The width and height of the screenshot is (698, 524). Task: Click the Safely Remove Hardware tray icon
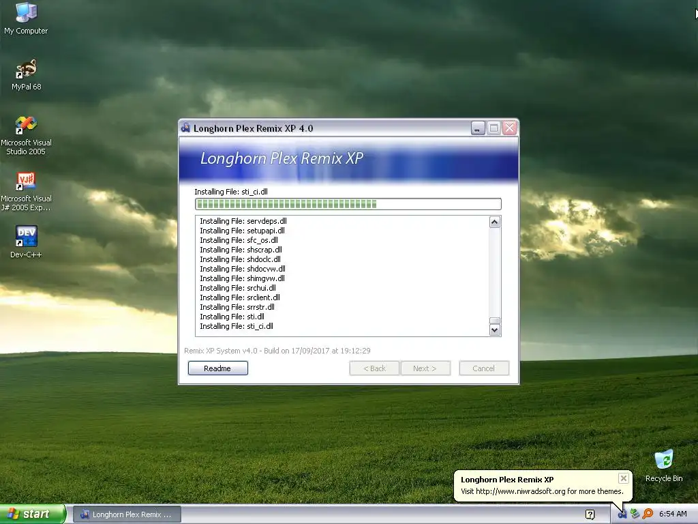click(635, 514)
